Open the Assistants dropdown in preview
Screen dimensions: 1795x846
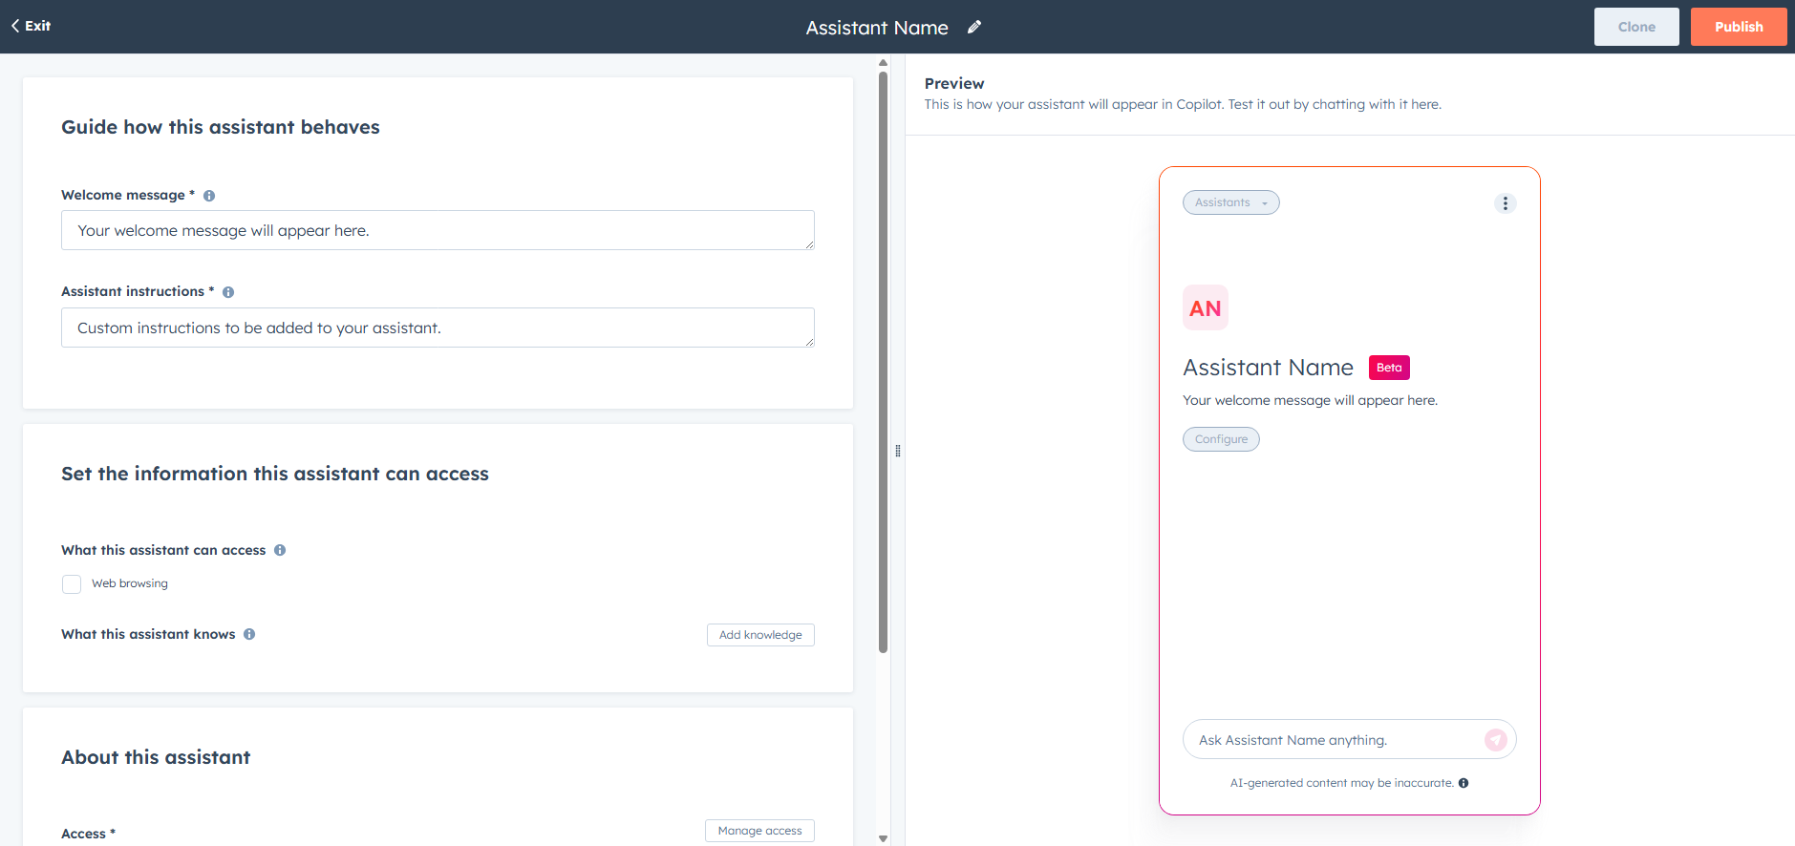(1230, 202)
